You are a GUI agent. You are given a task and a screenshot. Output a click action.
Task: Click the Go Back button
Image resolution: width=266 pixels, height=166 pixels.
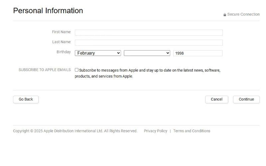pyautogui.click(x=26, y=99)
